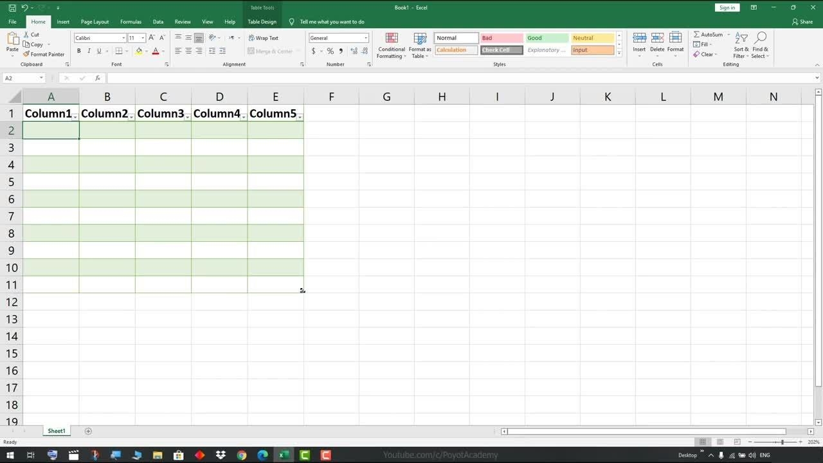Click the AutoSum sigma icon
This screenshot has width=823, height=463.
click(697, 35)
